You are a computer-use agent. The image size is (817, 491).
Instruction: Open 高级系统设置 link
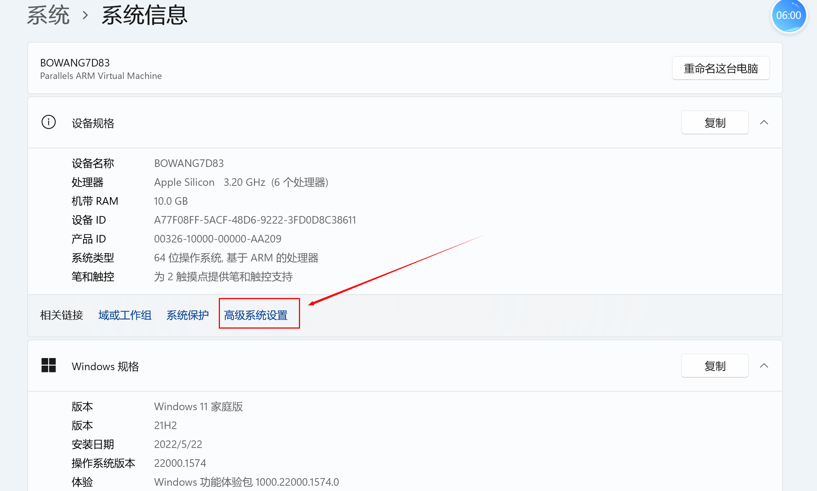click(255, 315)
